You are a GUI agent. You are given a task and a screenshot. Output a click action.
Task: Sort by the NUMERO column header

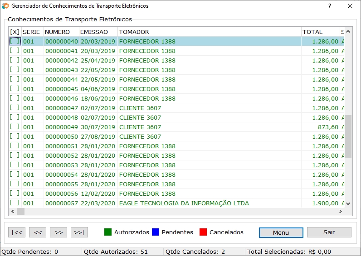click(61, 32)
